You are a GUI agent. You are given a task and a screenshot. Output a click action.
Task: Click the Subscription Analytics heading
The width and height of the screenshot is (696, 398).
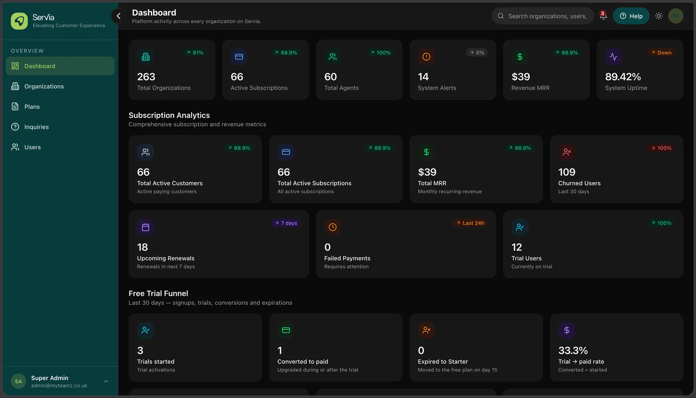click(169, 115)
